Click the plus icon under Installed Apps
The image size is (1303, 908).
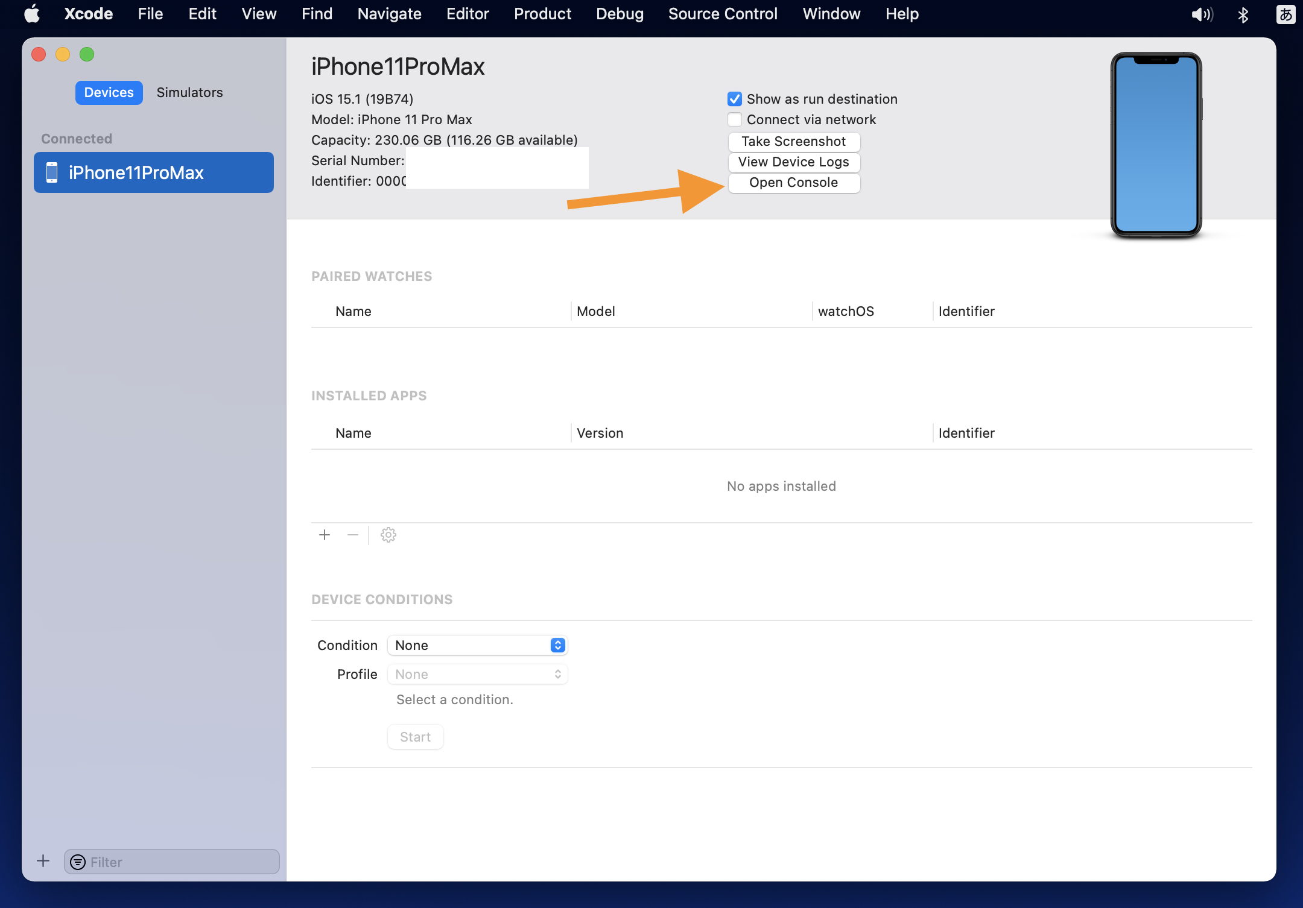tap(325, 535)
